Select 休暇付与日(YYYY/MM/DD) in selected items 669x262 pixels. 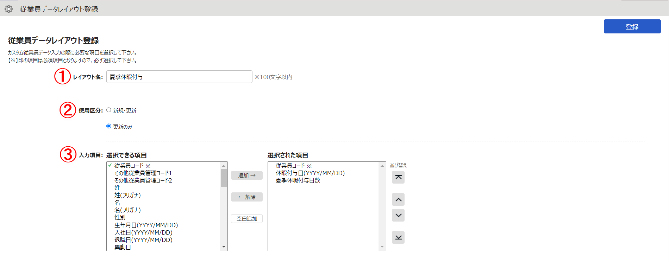click(x=310, y=173)
